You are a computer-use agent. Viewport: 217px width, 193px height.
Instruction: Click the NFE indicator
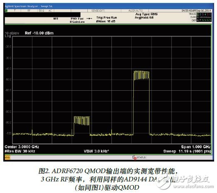point(56,19)
